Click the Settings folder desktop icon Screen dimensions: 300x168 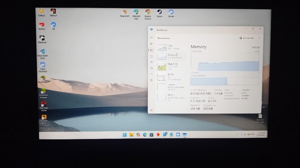click(x=41, y=13)
